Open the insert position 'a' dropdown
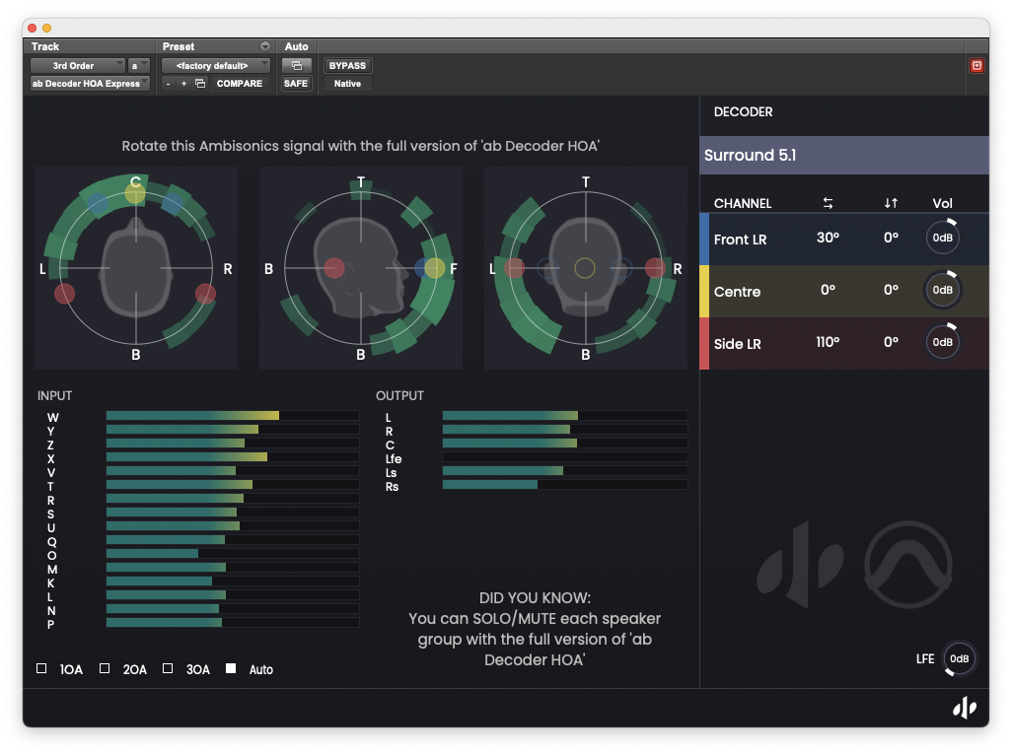 [139, 66]
